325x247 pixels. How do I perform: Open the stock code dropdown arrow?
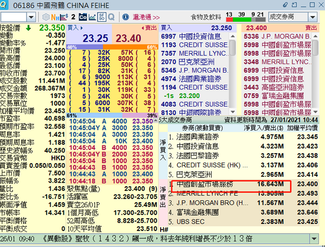pyautogui.click(x=31, y=17)
